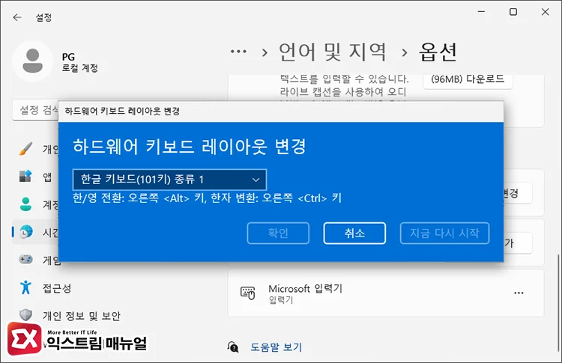Click the 지금 다시 시작 button
Screen dimensions: 562x363
click(x=444, y=234)
